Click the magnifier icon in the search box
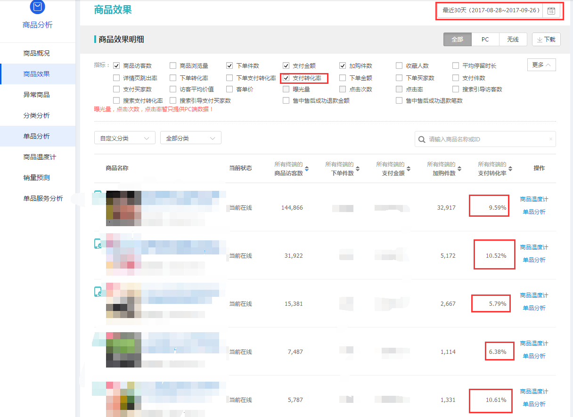The width and height of the screenshot is (573, 417). coord(422,139)
